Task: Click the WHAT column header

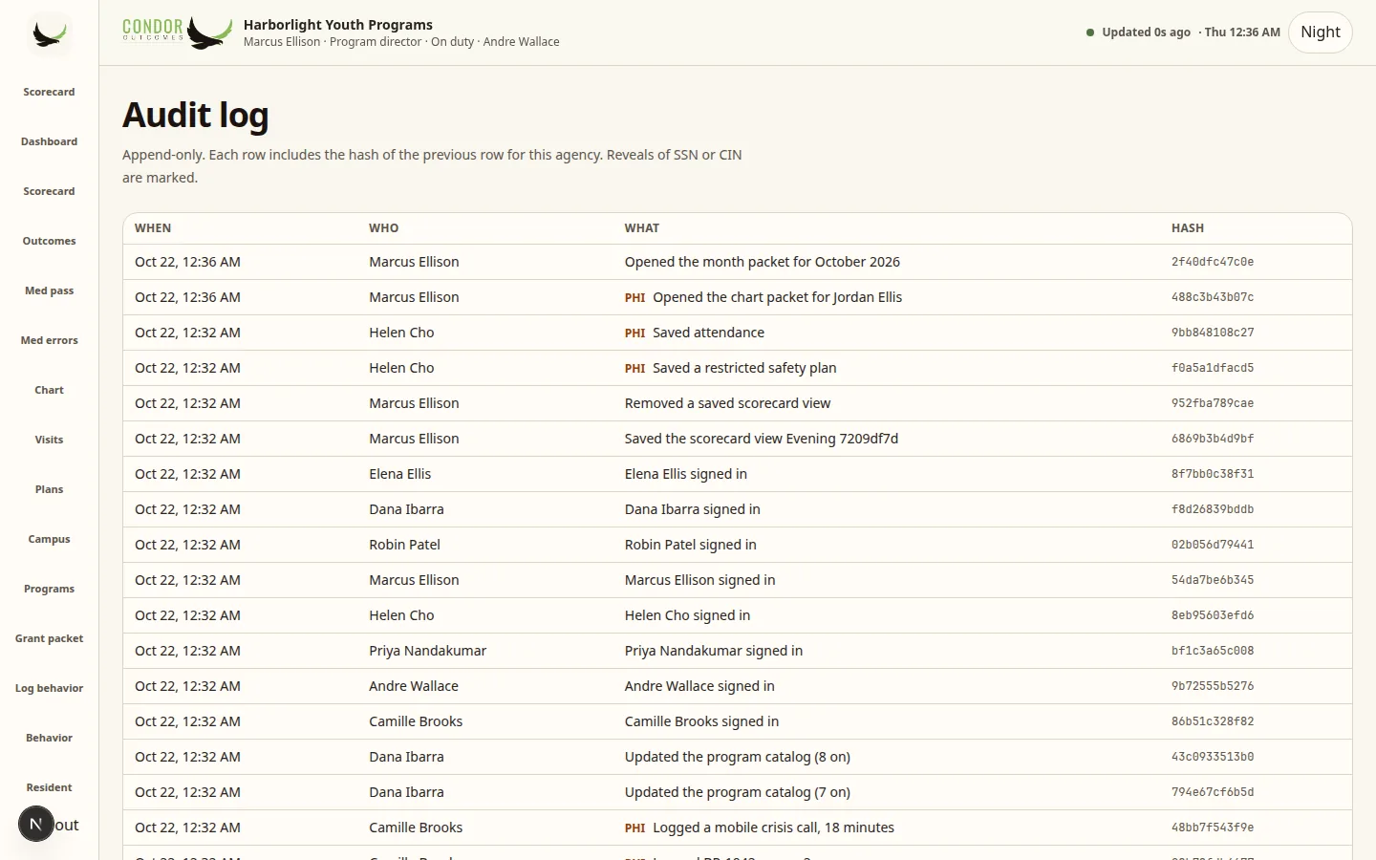Action: tap(642, 228)
